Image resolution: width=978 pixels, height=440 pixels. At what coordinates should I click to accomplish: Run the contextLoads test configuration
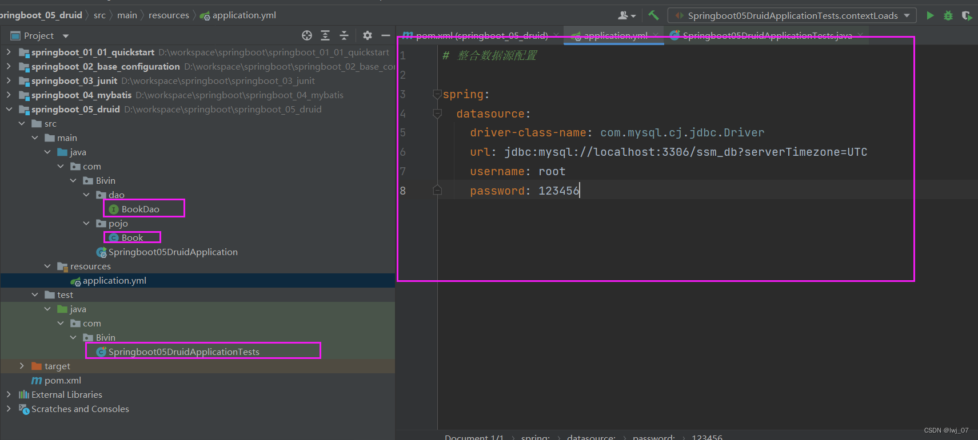(930, 15)
